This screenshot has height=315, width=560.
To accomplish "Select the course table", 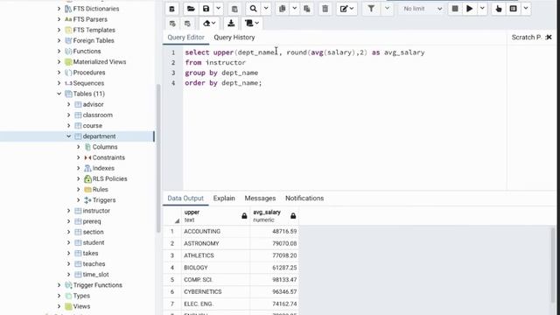I will click(x=92, y=126).
